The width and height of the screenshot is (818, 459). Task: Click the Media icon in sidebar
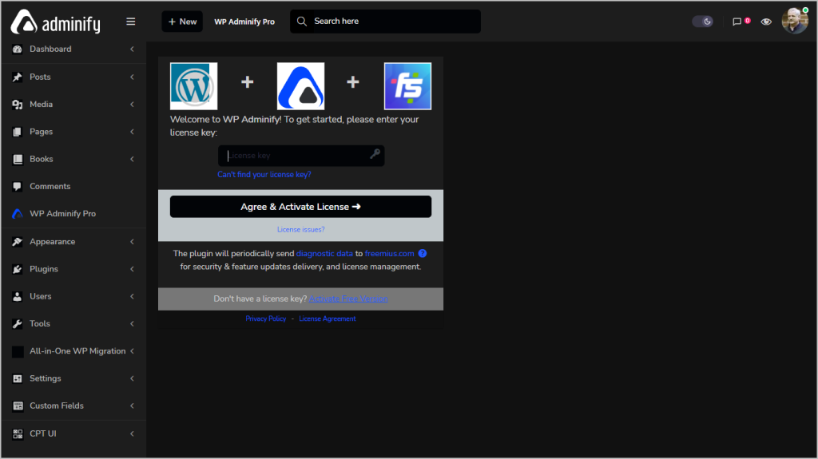point(18,105)
